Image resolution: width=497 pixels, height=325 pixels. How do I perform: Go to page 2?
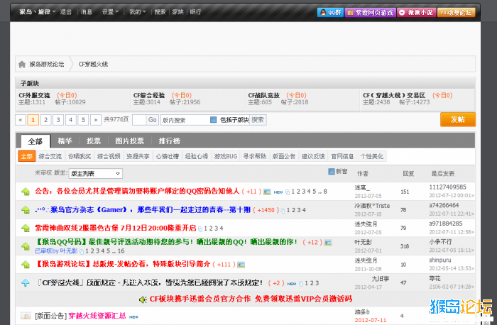[45, 120]
